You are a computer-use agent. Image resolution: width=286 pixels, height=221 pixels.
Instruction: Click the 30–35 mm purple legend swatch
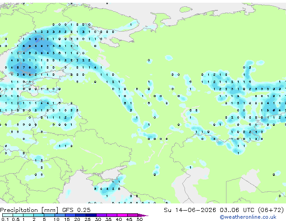coord(101,215)
